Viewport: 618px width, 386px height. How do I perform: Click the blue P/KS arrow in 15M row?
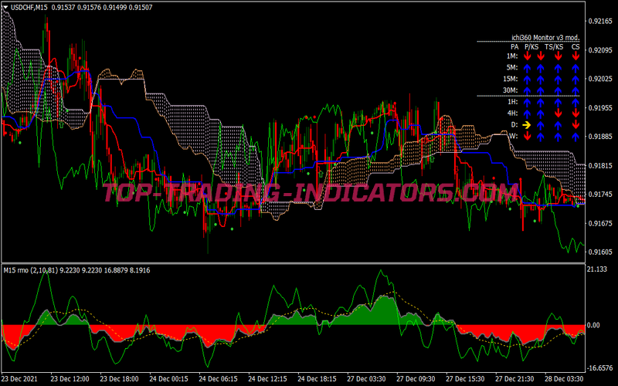[x=540, y=80]
